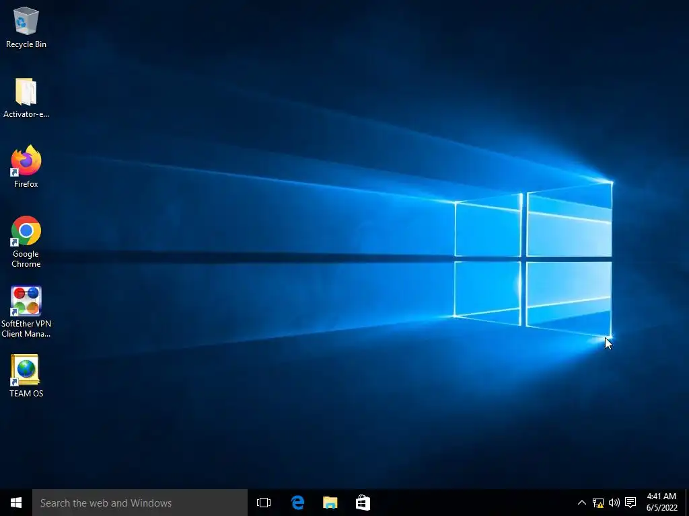Open File Explorer from the taskbar
The height and width of the screenshot is (516, 689).
[330, 503]
